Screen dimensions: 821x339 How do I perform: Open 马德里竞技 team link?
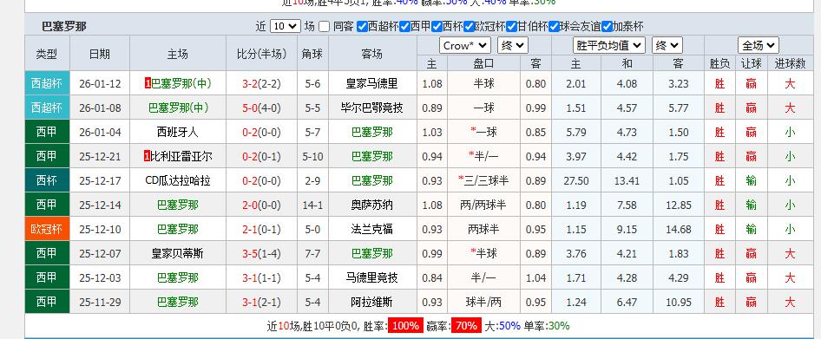[x=371, y=277]
